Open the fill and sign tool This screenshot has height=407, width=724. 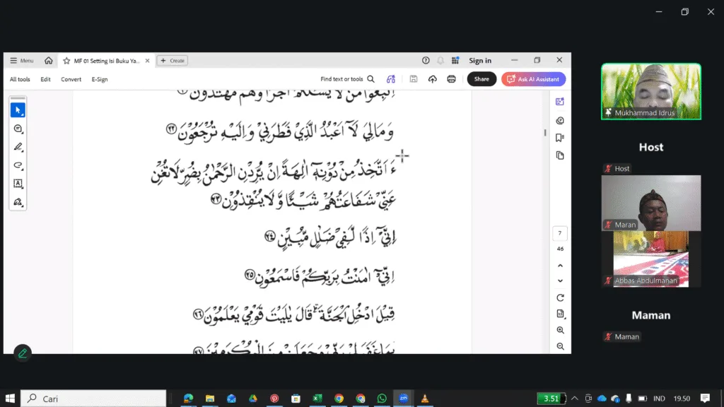[x=18, y=202]
